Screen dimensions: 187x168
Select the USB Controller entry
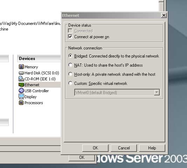[37, 91]
